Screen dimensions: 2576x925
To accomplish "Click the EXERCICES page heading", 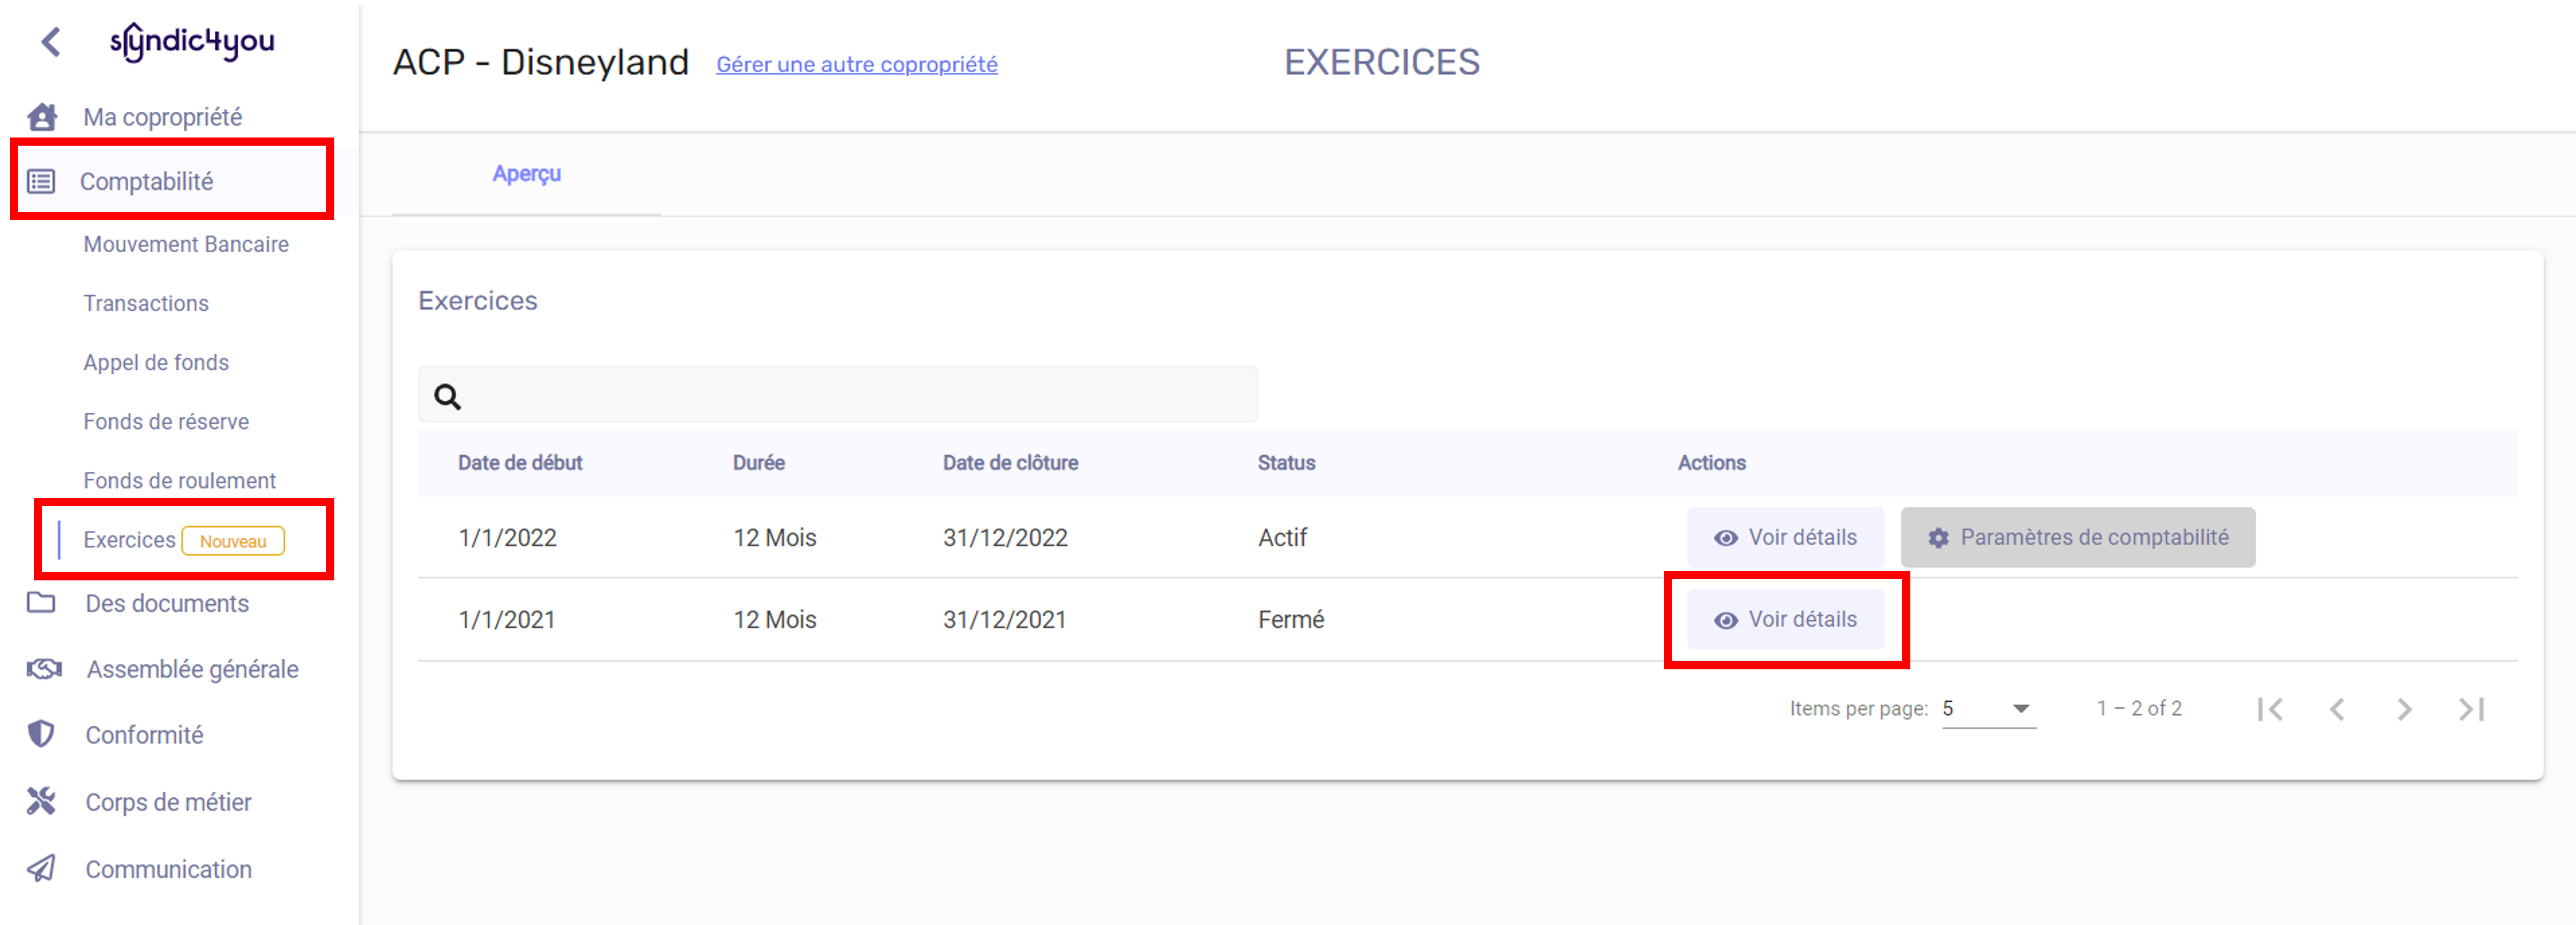I will (1382, 62).
